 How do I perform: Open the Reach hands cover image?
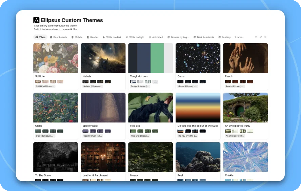(x=245, y=58)
